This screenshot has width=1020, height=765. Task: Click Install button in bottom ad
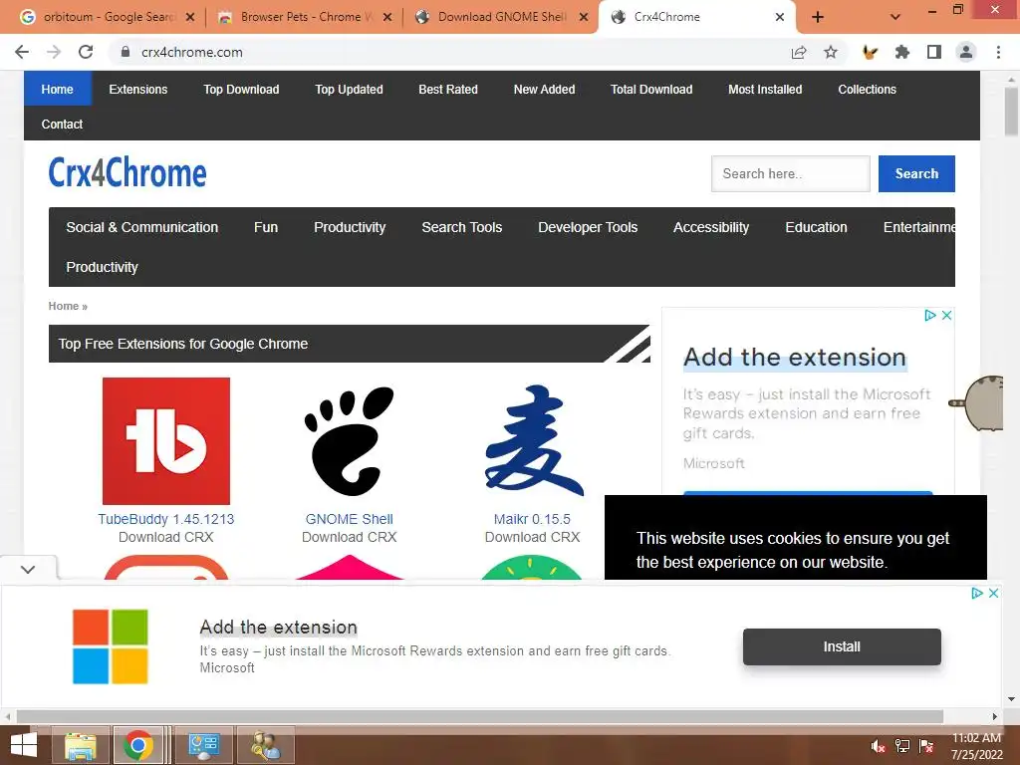tap(842, 646)
